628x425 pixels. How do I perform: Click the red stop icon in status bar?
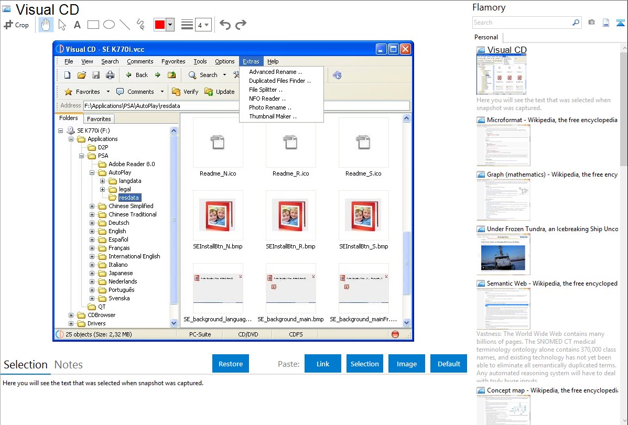(395, 334)
